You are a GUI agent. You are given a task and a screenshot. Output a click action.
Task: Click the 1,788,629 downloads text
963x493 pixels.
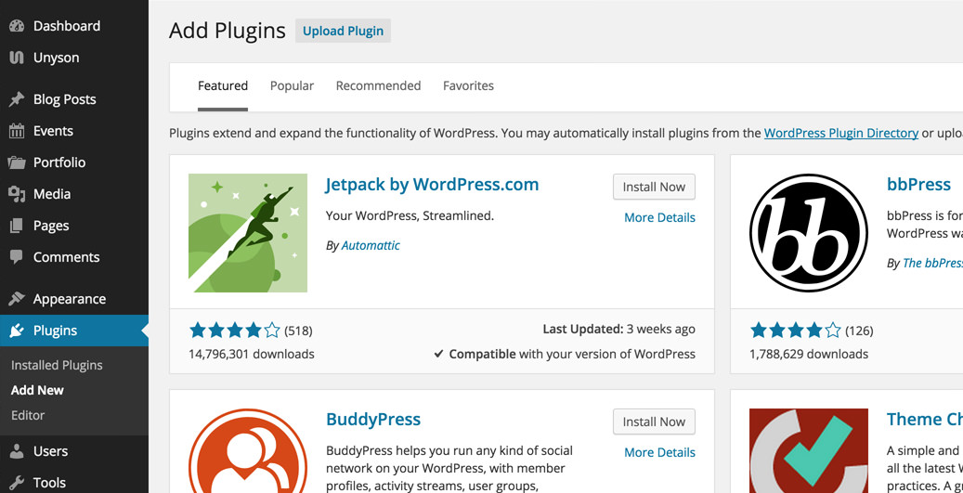(x=809, y=355)
